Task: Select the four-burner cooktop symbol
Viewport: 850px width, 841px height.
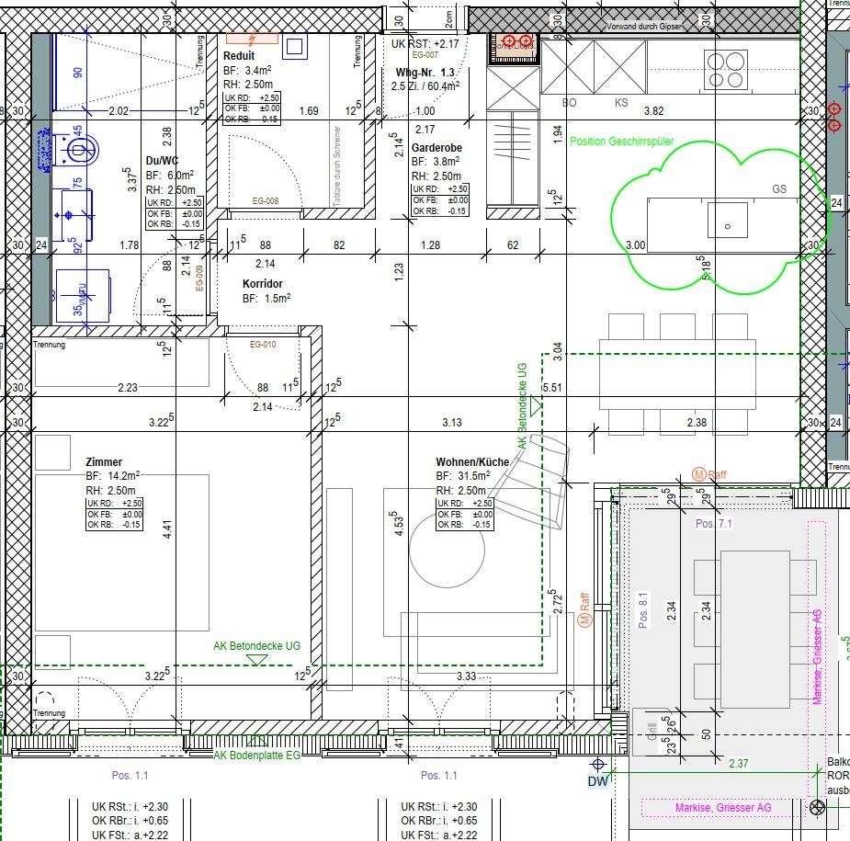Action: pyautogui.click(x=725, y=68)
